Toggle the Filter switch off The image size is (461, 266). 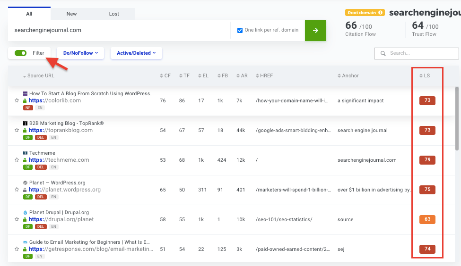pyautogui.click(x=21, y=53)
